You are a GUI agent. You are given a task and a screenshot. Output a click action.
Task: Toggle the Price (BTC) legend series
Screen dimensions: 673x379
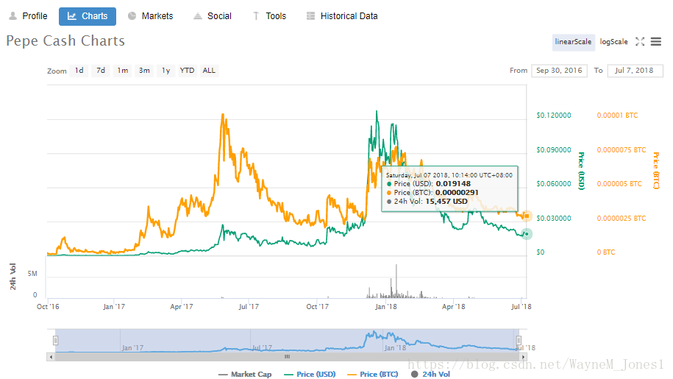point(373,375)
